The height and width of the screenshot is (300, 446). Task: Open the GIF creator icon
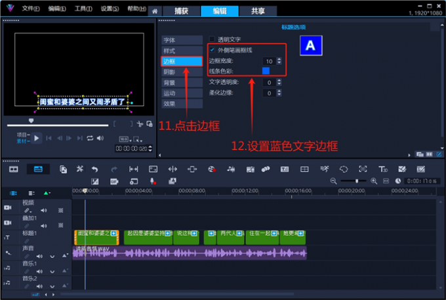(114, 181)
